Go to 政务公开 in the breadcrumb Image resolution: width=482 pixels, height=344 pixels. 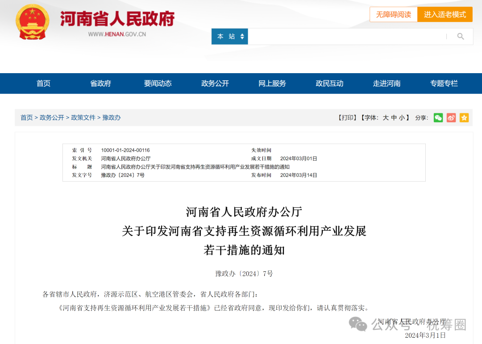click(52, 118)
